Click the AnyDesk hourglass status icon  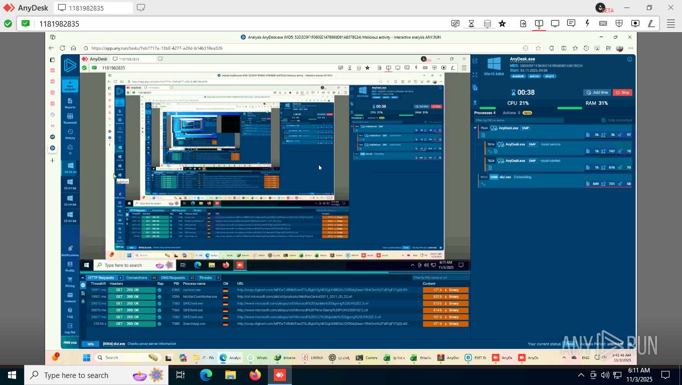point(471,24)
